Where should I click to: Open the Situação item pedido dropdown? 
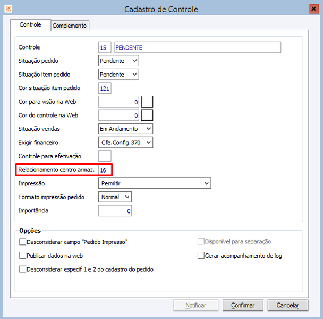pos(118,75)
